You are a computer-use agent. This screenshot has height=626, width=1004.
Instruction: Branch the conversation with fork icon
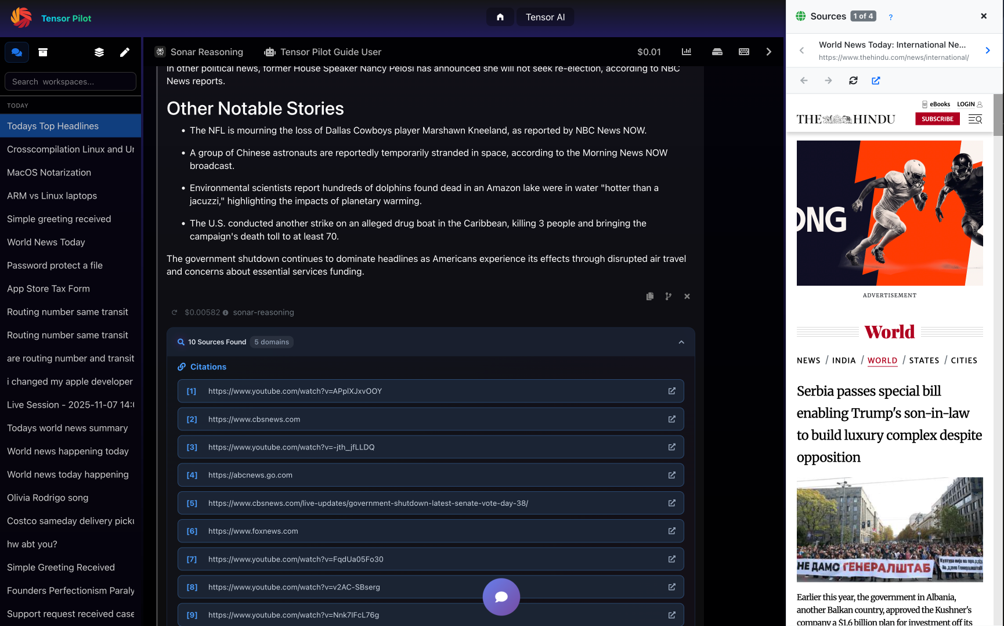click(x=669, y=296)
